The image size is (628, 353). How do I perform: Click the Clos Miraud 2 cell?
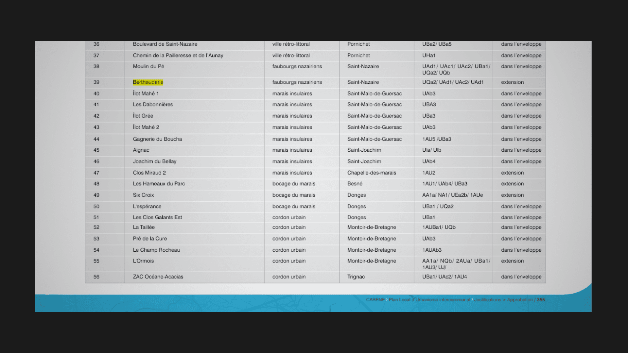pyautogui.click(x=149, y=173)
